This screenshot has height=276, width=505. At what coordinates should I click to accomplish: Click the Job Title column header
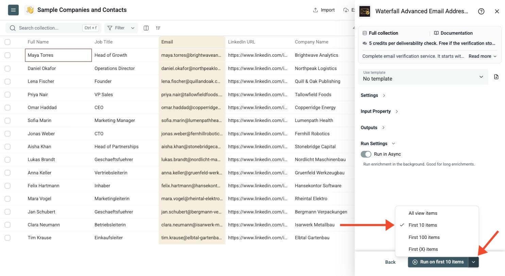[x=125, y=42]
